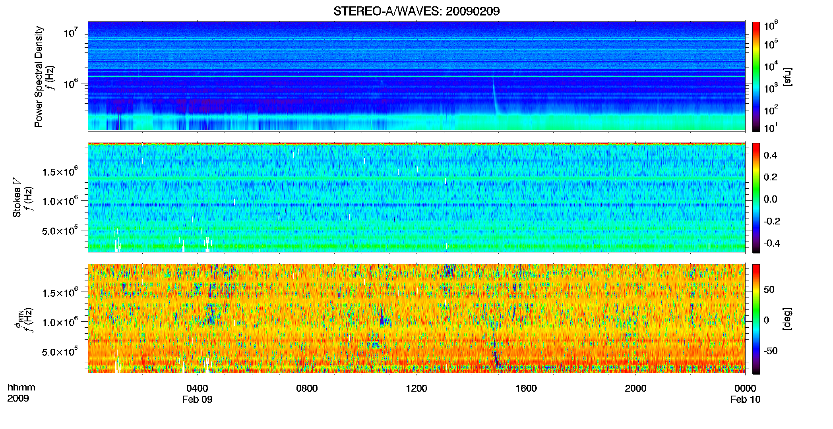833x429 pixels.
Task: Click the 2000 time tick label
Action: (x=635, y=388)
